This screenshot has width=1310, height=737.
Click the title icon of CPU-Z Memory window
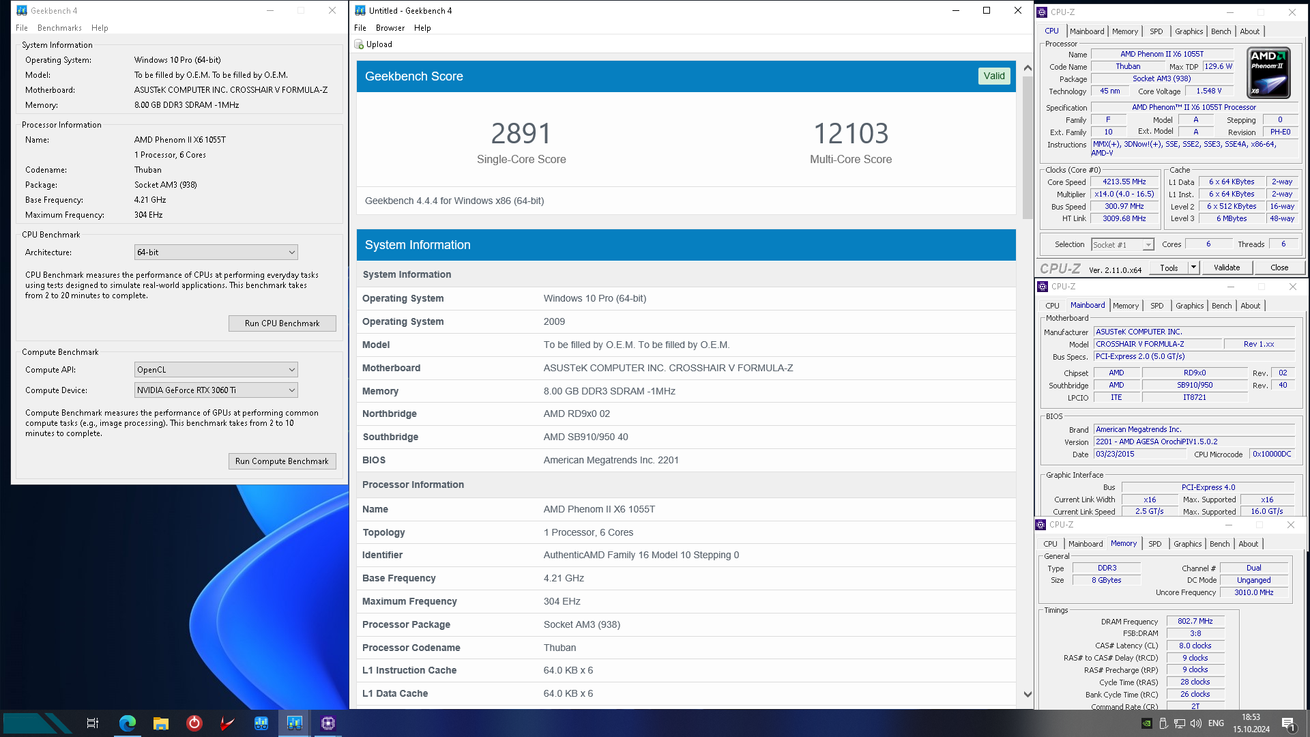1040,525
